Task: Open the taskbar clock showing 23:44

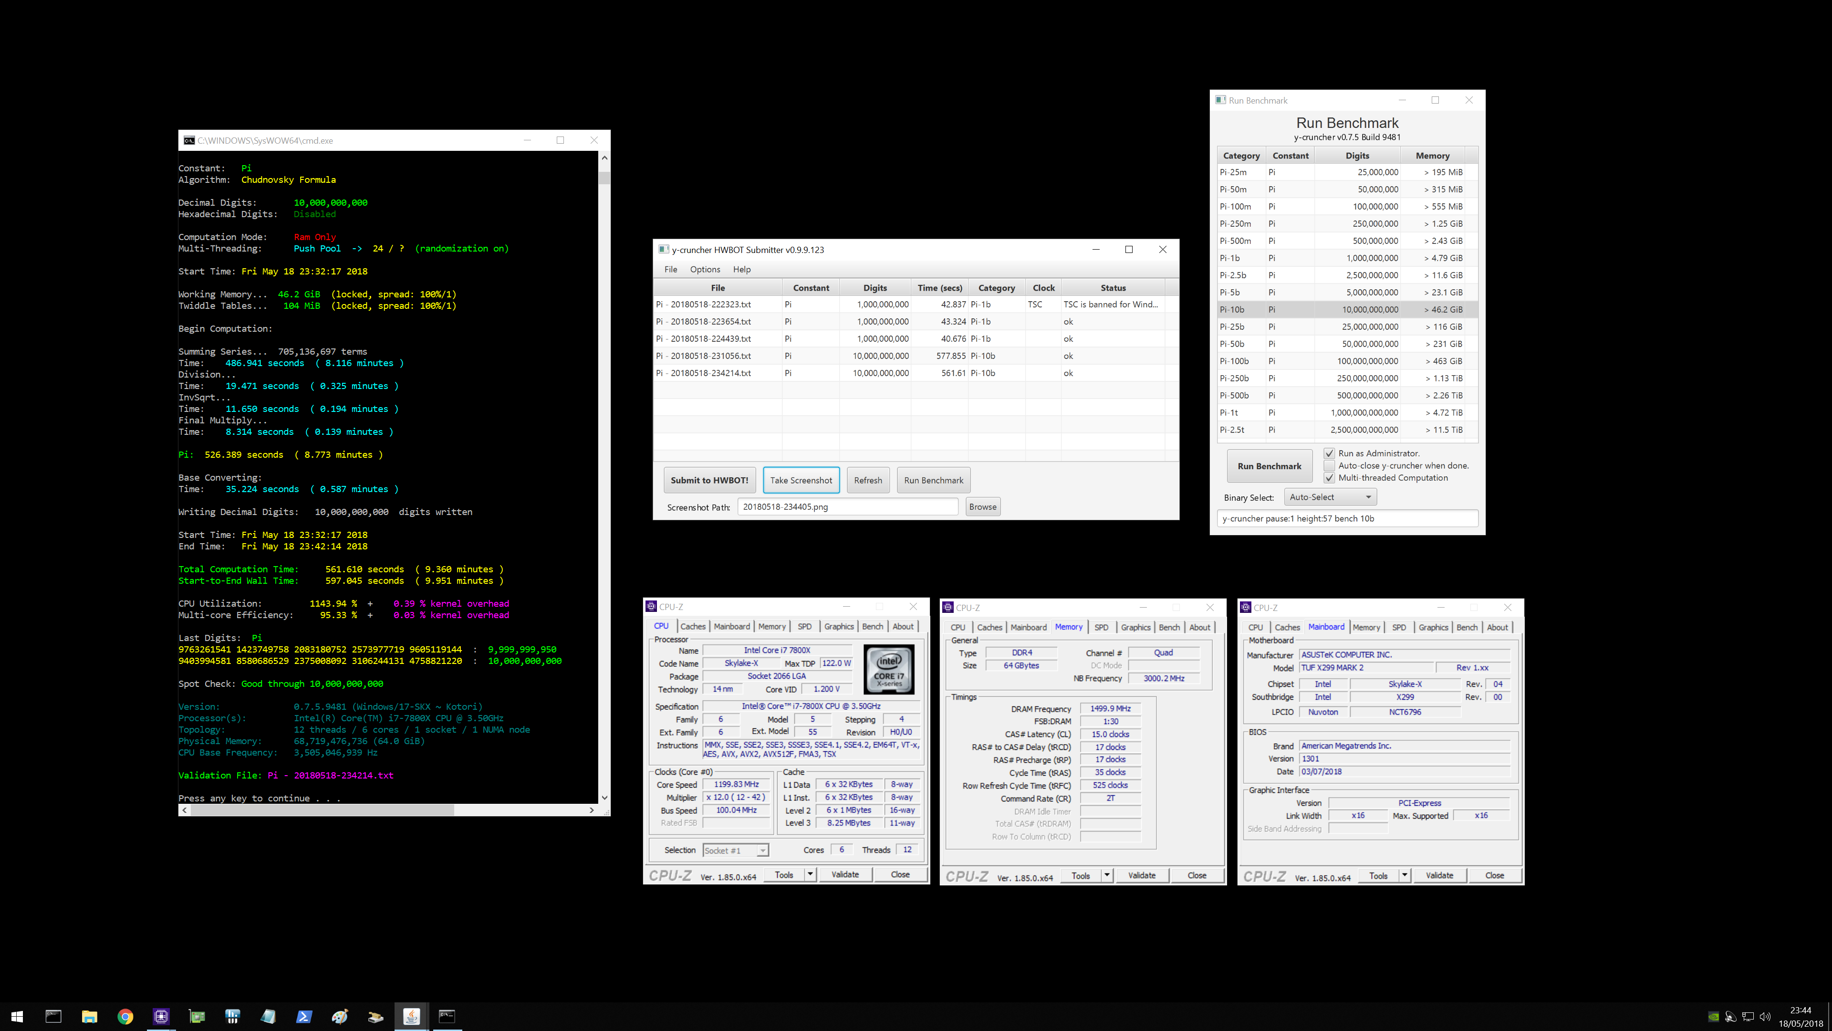Action: point(1800,1017)
